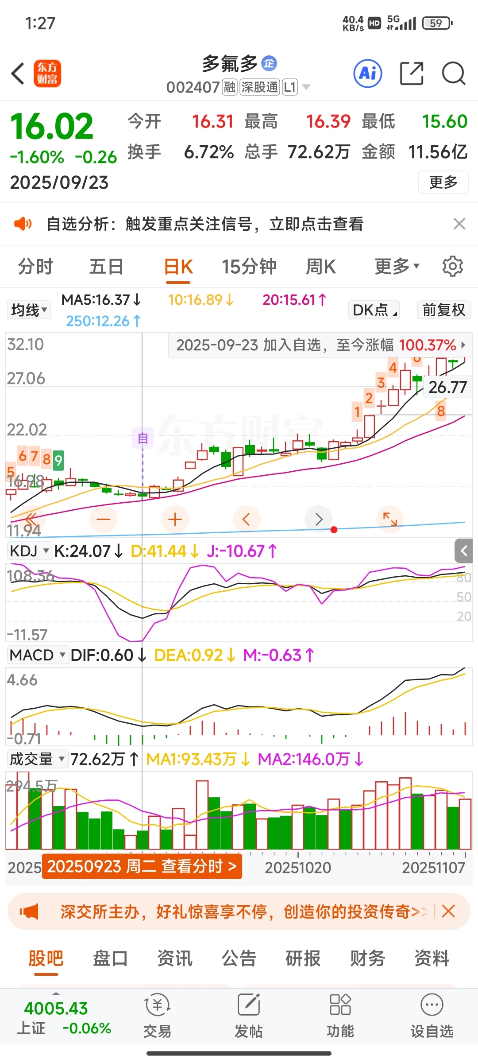Screen dimensions: 478x1063
Task: Open the search magnifier icon
Action: tap(454, 74)
